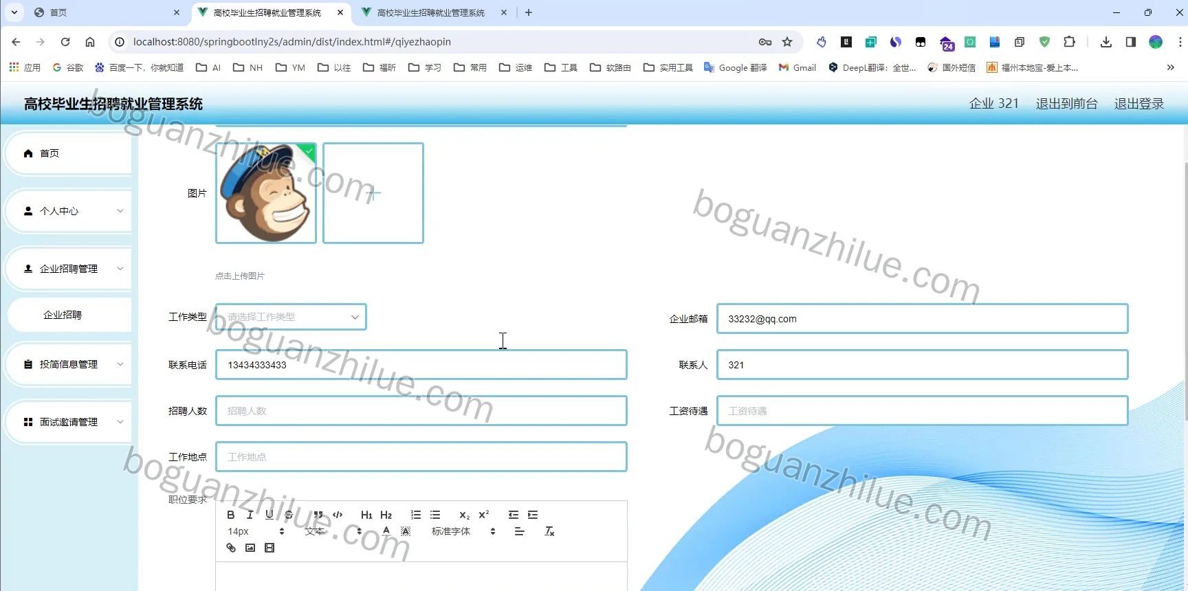The height and width of the screenshot is (591, 1188).
Task: Clear text formatting in the editor
Action: (549, 531)
